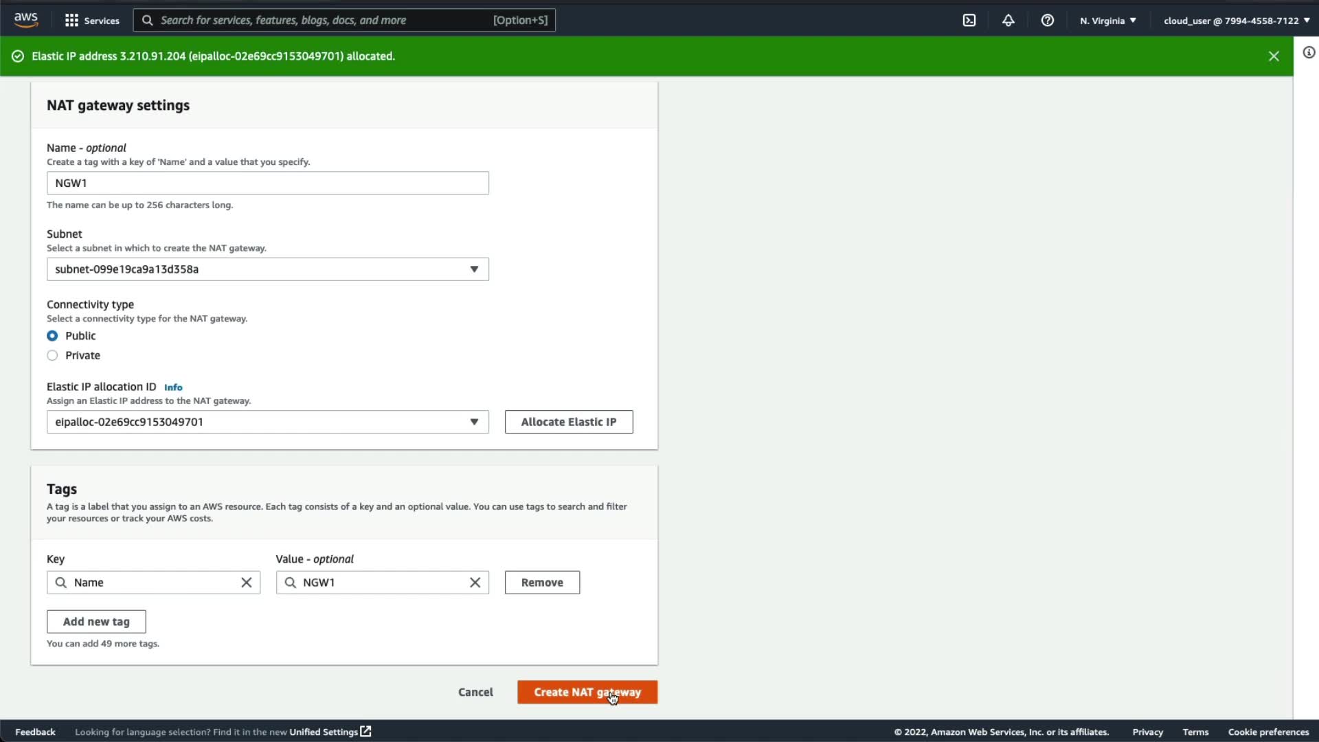Expand the Elastic IP allocation ID dropdown
Viewport: 1319px width, 742px height.
(x=267, y=422)
